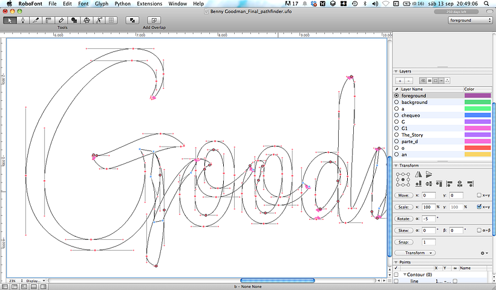Click the flip horizontal mirror icon
The image size is (496, 290).
pyautogui.click(x=420, y=174)
